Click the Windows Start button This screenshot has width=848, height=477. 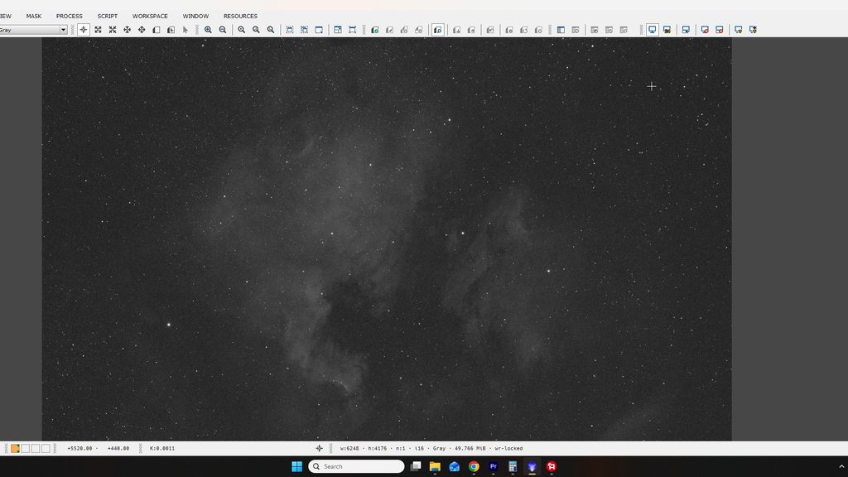297,466
